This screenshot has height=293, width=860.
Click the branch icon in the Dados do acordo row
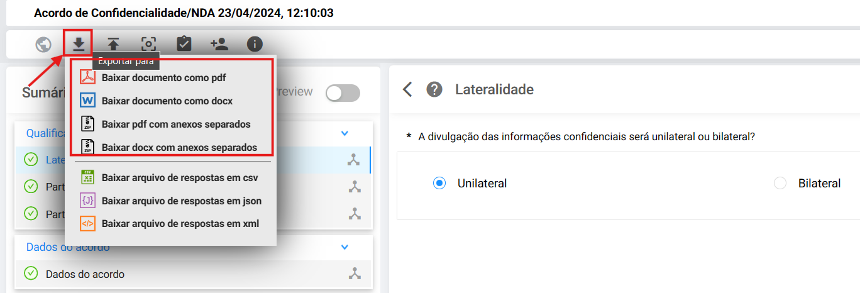pyautogui.click(x=355, y=274)
